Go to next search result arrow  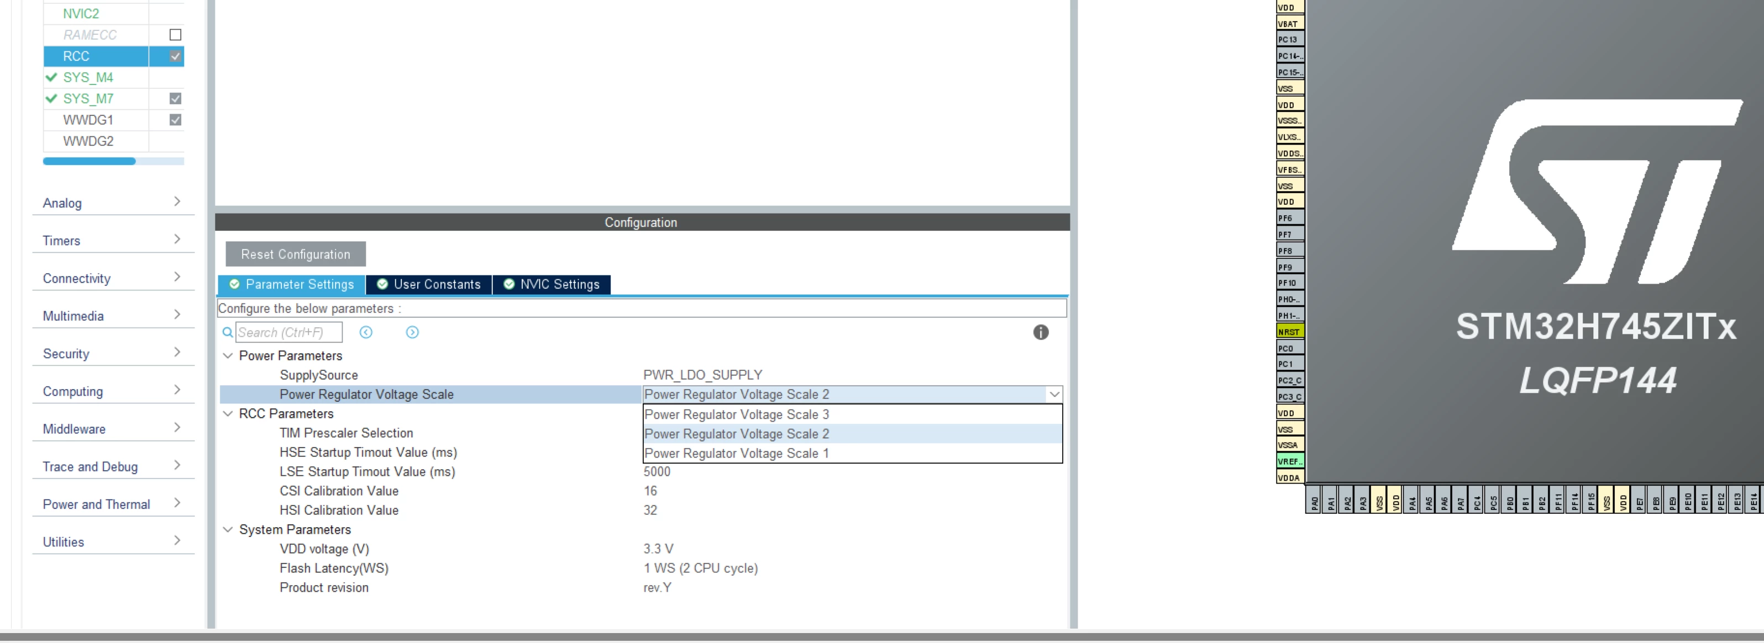tap(412, 332)
